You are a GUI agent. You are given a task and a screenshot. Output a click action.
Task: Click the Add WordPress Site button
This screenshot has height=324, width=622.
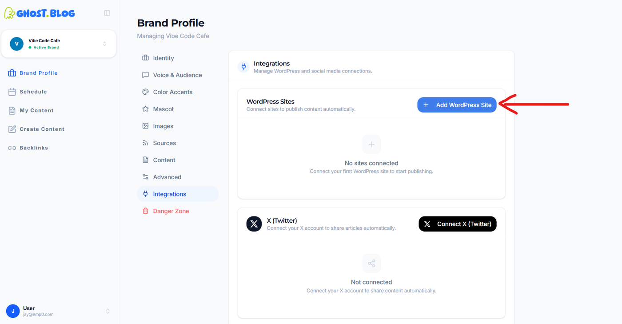[x=457, y=105]
